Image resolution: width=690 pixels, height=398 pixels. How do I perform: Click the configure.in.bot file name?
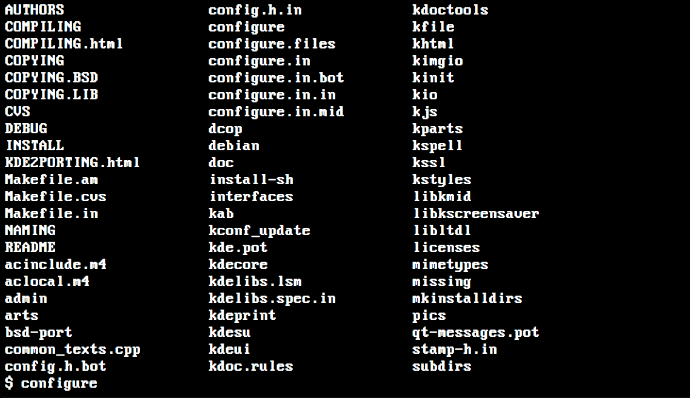276,78
